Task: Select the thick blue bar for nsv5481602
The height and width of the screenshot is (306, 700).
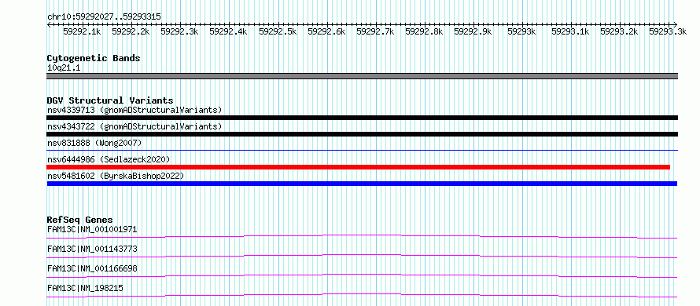Action: (x=362, y=184)
